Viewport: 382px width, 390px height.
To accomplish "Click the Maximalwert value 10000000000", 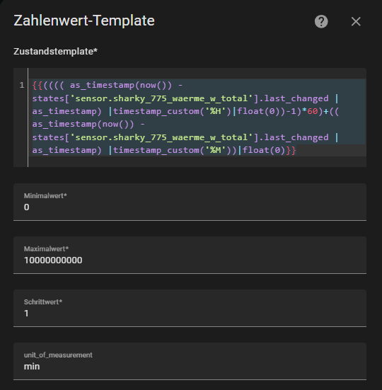I will tap(53, 260).
